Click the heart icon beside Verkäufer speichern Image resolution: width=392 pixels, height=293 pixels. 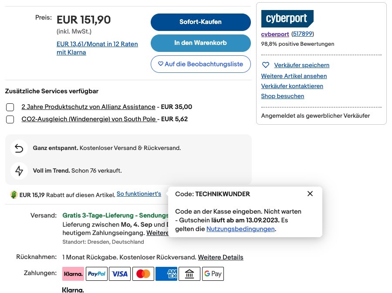coord(266,65)
